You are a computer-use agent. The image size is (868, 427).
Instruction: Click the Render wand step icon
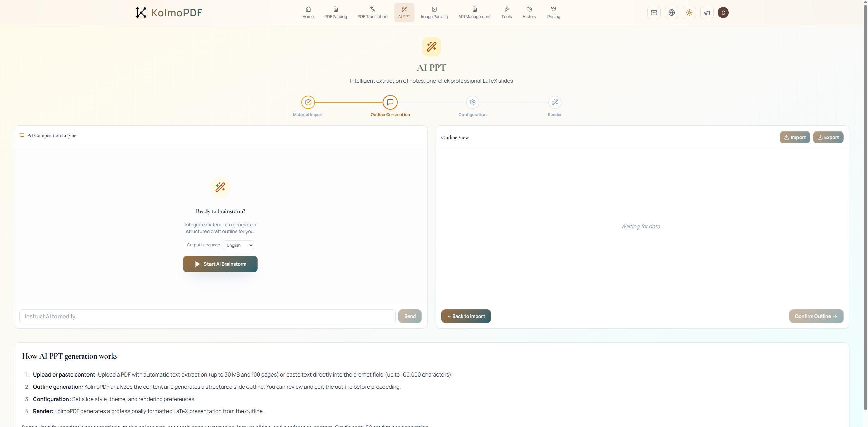[555, 102]
